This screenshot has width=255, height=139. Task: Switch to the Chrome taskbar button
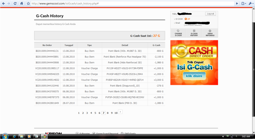pos(44,136)
